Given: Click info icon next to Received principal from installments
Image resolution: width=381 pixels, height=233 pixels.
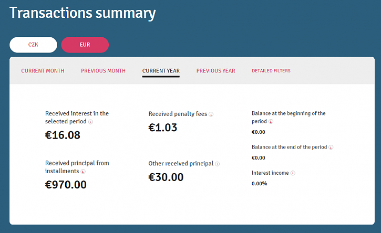Looking at the screenshot, I should pos(83,172).
